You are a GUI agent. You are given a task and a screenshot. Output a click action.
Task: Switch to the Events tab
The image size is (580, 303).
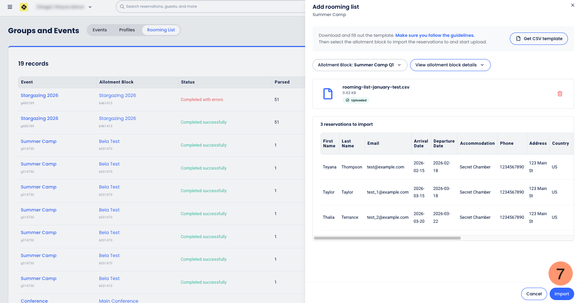100,30
